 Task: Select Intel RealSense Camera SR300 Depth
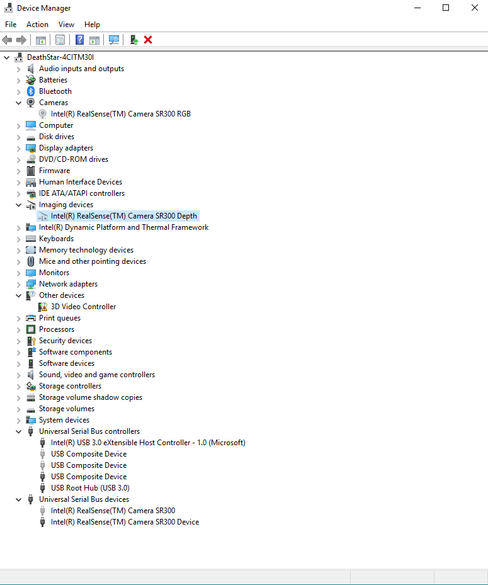tap(123, 216)
